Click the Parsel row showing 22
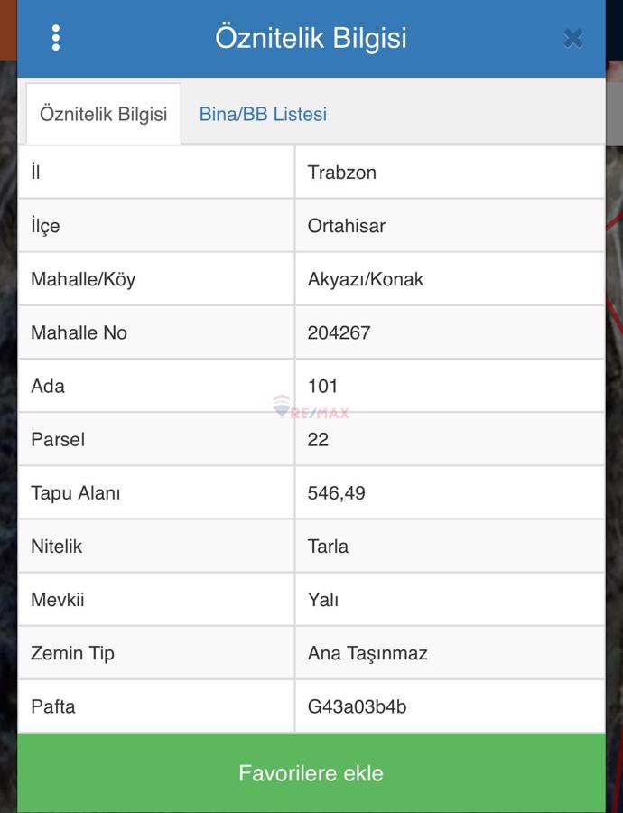 [x=317, y=439]
